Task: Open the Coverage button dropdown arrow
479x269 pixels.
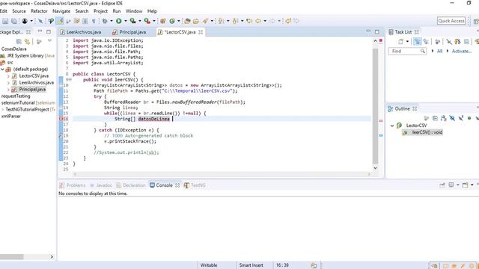Action: pyautogui.click(x=140, y=21)
